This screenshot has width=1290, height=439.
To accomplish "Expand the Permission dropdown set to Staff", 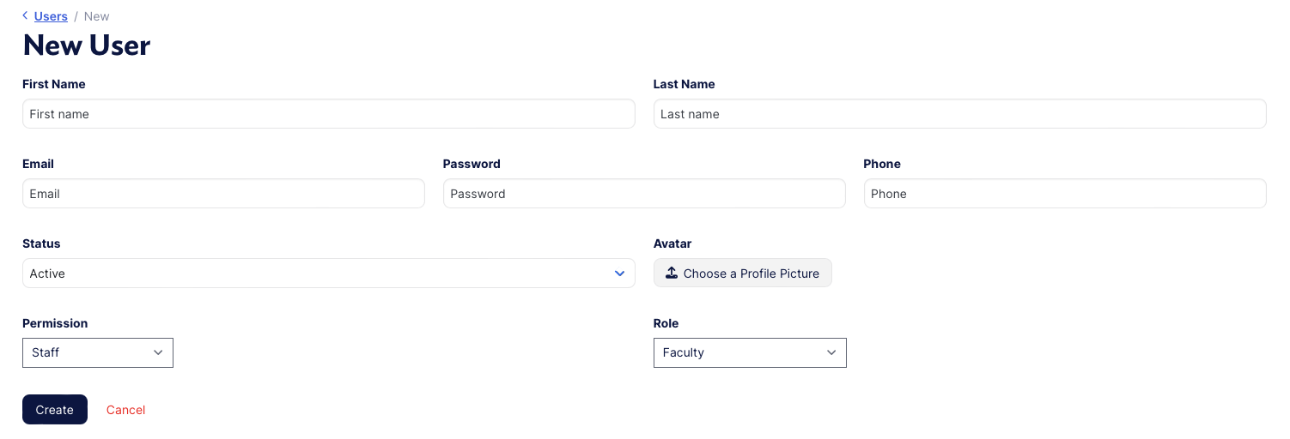I will [x=97, y=352].
